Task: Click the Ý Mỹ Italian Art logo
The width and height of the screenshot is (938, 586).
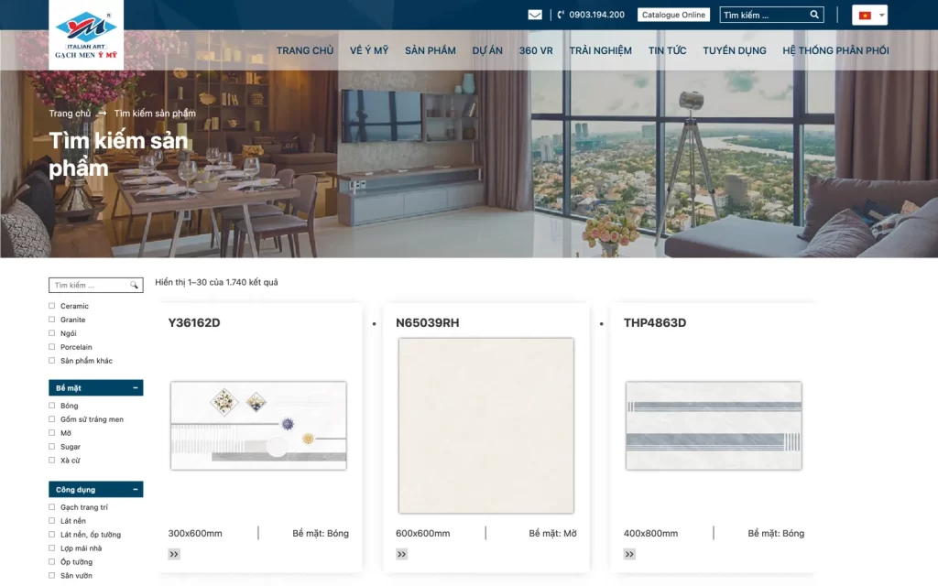Action: pos(86,35)
